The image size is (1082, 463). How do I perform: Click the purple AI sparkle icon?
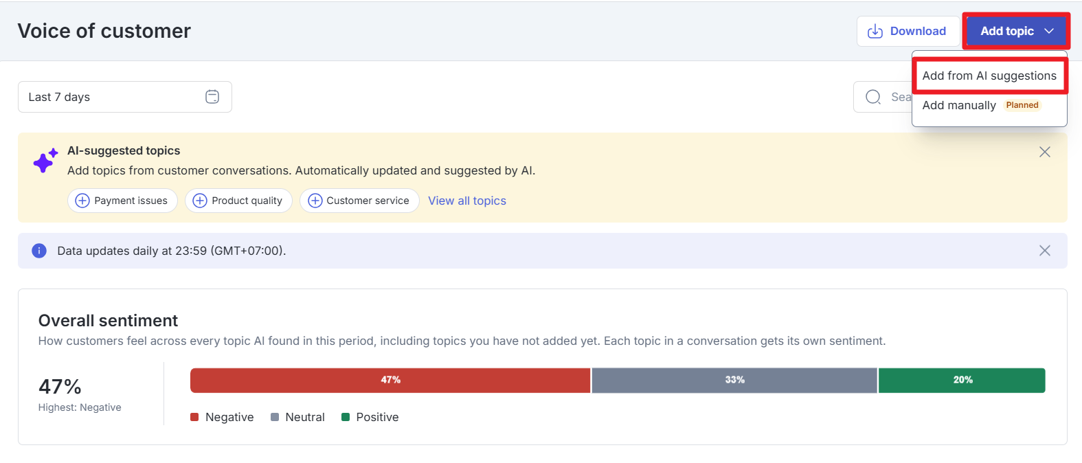coord(45,161)
